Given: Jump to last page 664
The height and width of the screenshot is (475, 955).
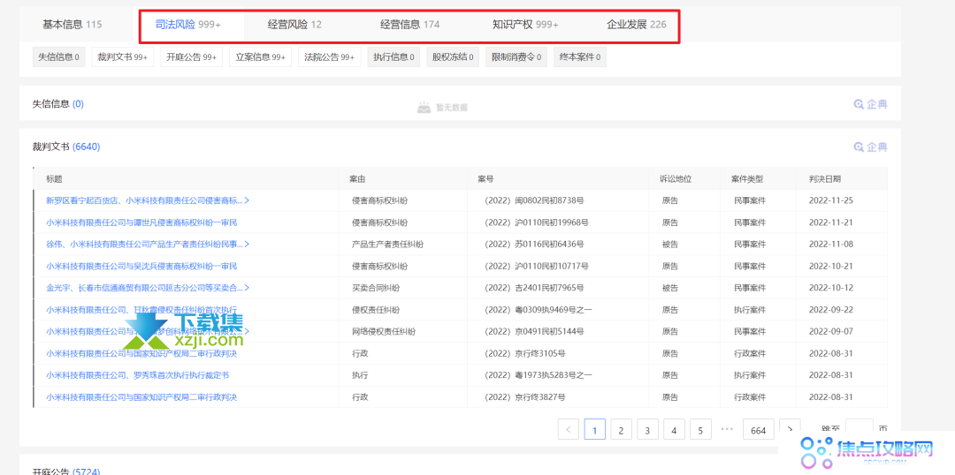Looking at the screenshot, I should [x=759, y=429].
